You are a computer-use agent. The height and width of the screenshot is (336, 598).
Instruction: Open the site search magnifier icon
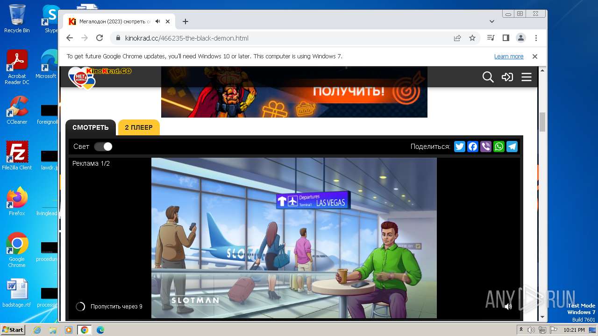(488, 77)
